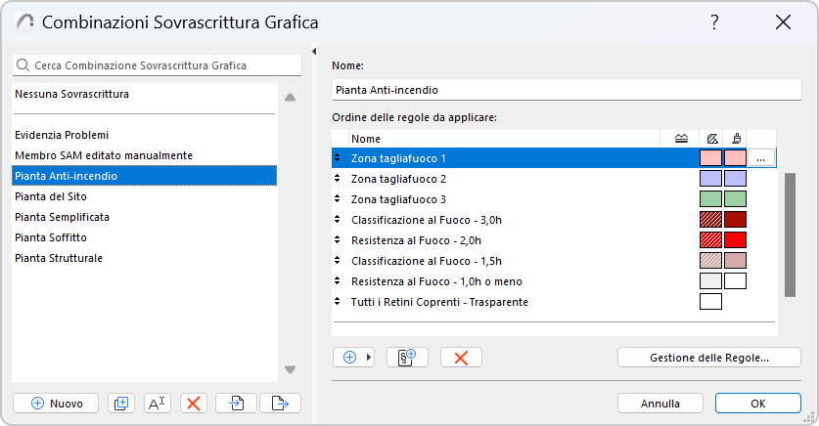
Task: Click the duplicate combination icon button
Action: pyautogui.click(x=120, y=403)
